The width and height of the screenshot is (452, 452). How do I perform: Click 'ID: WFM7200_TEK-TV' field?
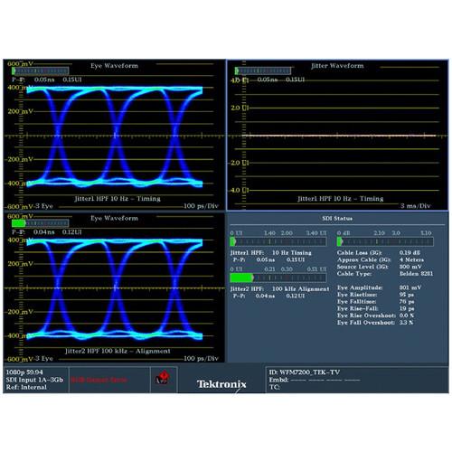pos(305,372)
